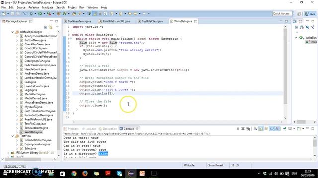Viewport: 318px width, 178px height.
Task: Click Remove All Terminated Launches double-X icon
Action: 248,129
